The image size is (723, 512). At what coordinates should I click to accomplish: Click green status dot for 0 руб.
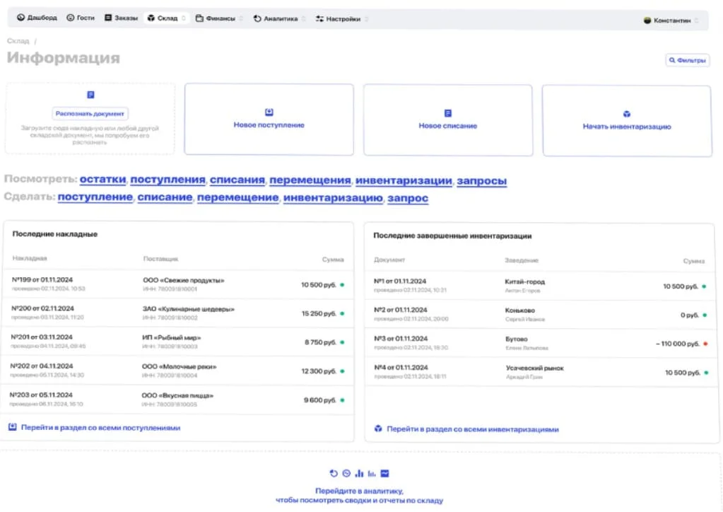coord(705,315)
